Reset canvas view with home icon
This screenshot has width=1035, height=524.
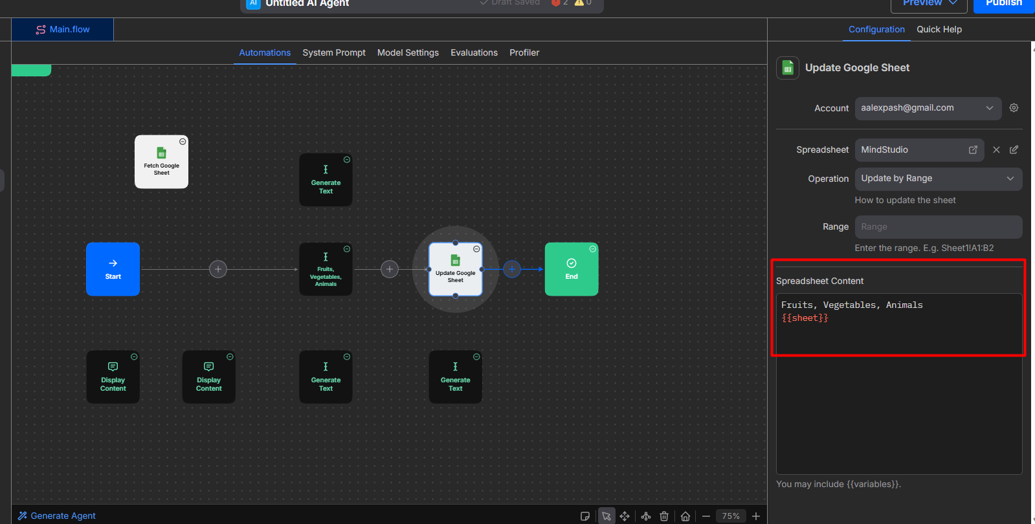point(685,516)
